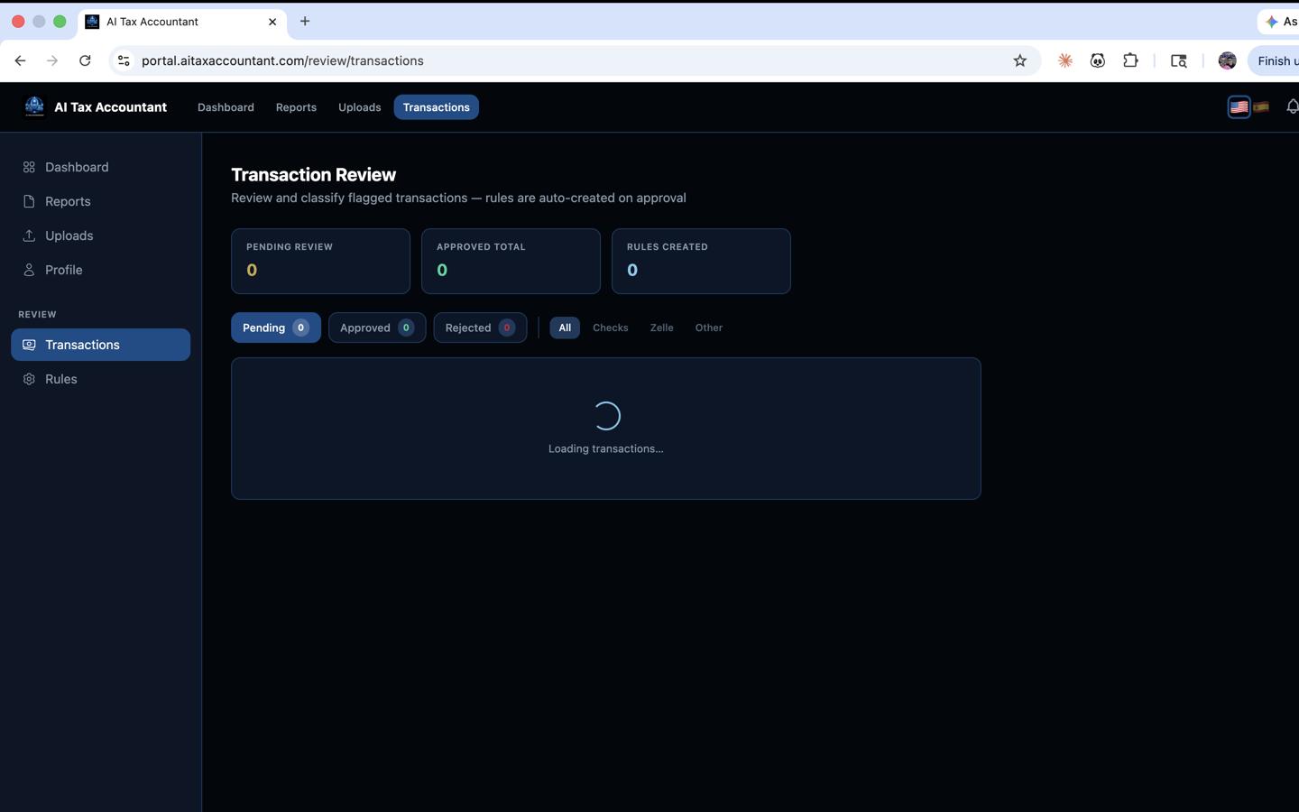Image resolution: width=1299 pixels, height=812 pixels.
Task: Click the Gemini Ask button in tab bar
Action: pos(1279,21)
